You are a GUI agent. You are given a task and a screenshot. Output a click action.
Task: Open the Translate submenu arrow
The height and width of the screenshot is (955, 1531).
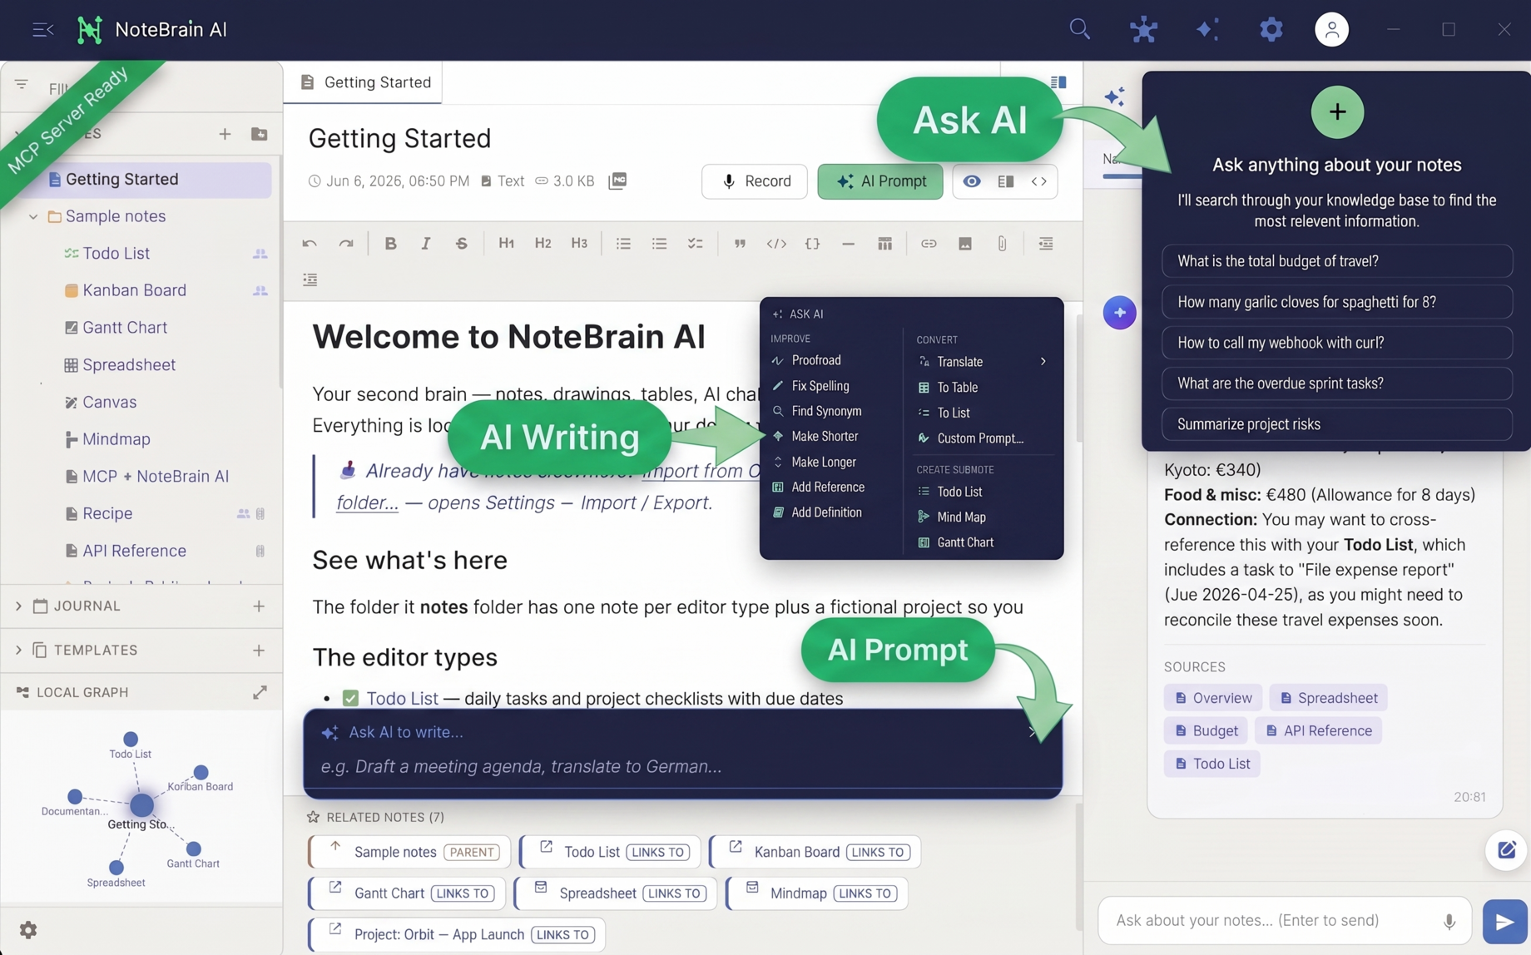(x=1043, y=362)
